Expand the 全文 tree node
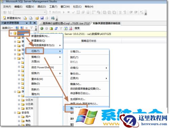This screenshot has height=128, width=169. click(x=19, y=108)
